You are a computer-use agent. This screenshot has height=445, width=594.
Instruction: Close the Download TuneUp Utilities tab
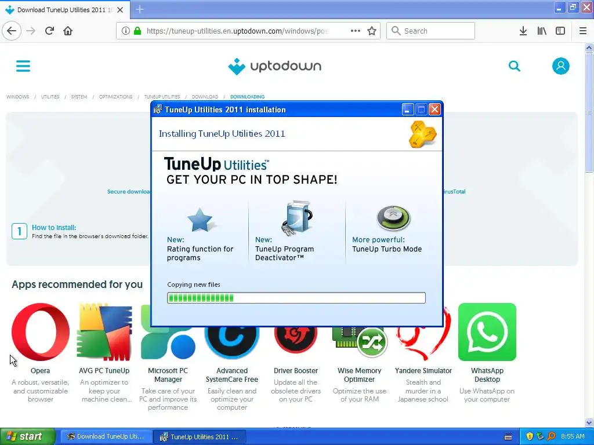(120, 10)
